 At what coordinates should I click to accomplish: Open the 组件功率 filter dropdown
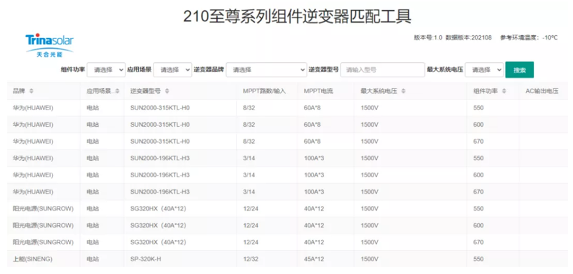tap(107, 70)
